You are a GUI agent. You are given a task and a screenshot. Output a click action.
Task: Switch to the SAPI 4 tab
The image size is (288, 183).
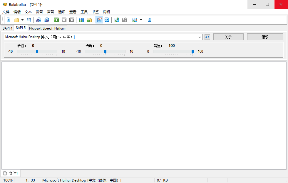[x=7, y=28]
